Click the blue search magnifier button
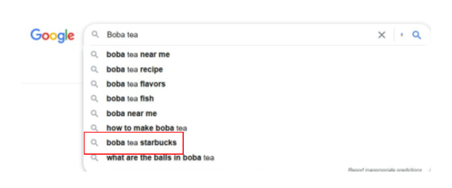The width and height of the screenshot is (452, 188). click(416, 35)
